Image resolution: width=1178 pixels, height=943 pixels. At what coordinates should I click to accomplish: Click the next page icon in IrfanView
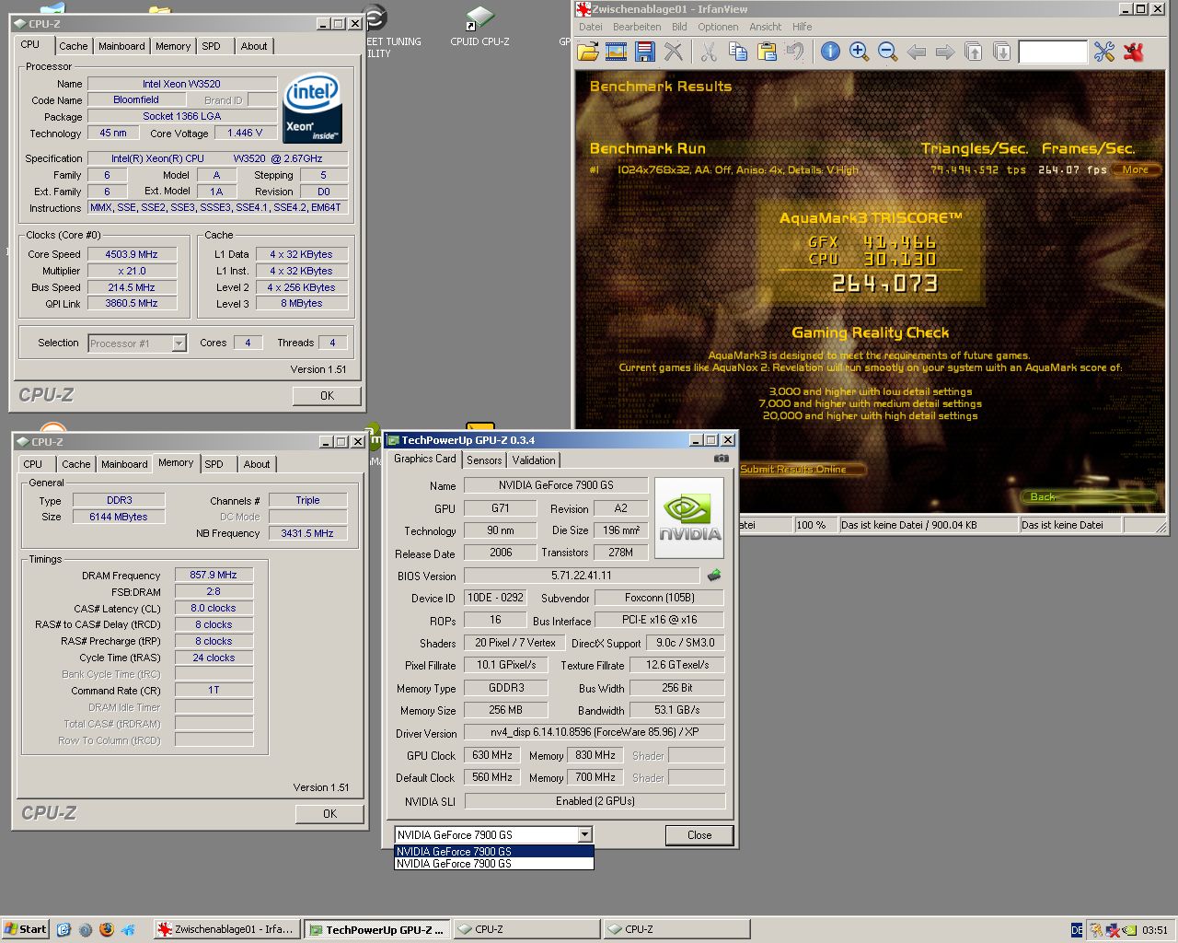tap(1001, 52)
